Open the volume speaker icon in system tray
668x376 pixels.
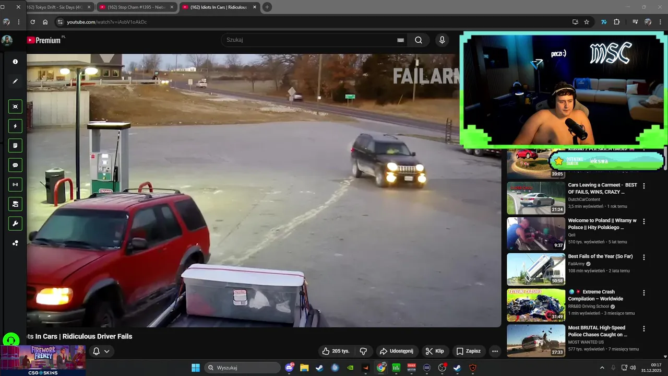(633, 368)
